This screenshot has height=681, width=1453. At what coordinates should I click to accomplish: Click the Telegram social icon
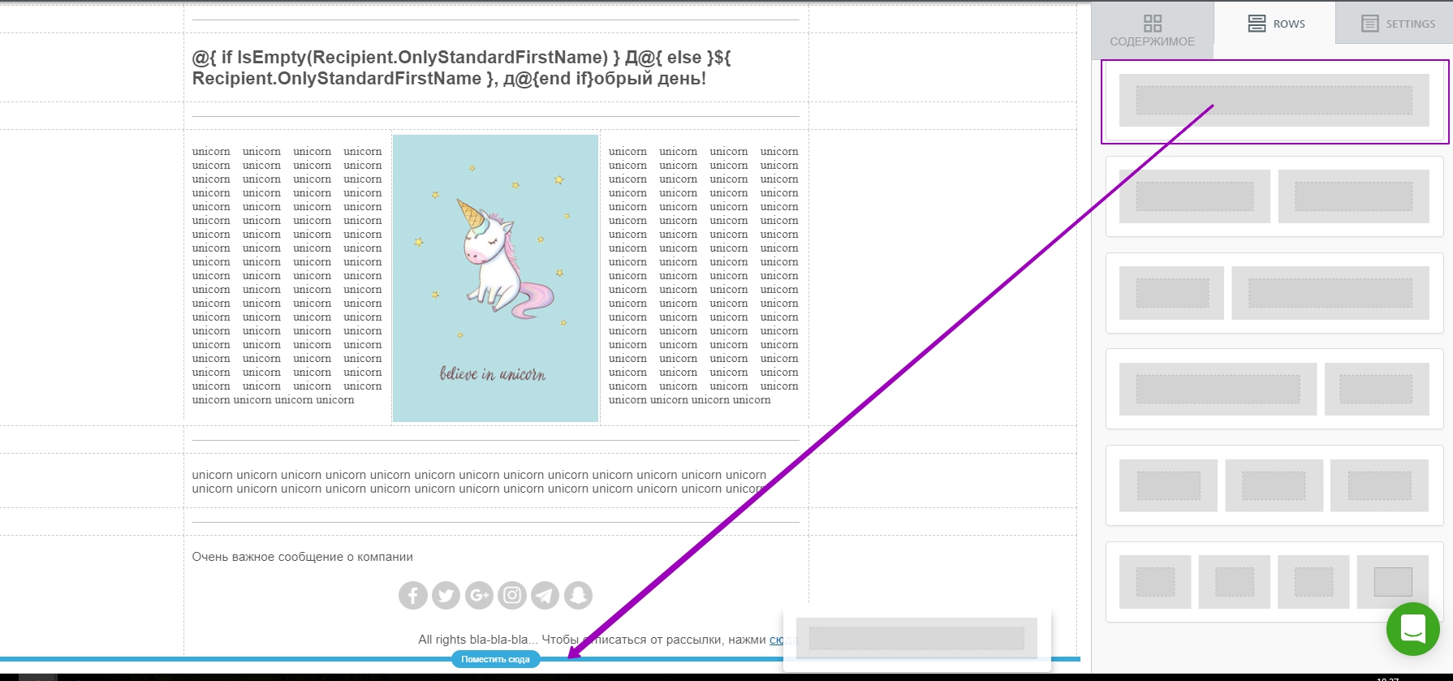pyautogui.click(x=545, y=595)
